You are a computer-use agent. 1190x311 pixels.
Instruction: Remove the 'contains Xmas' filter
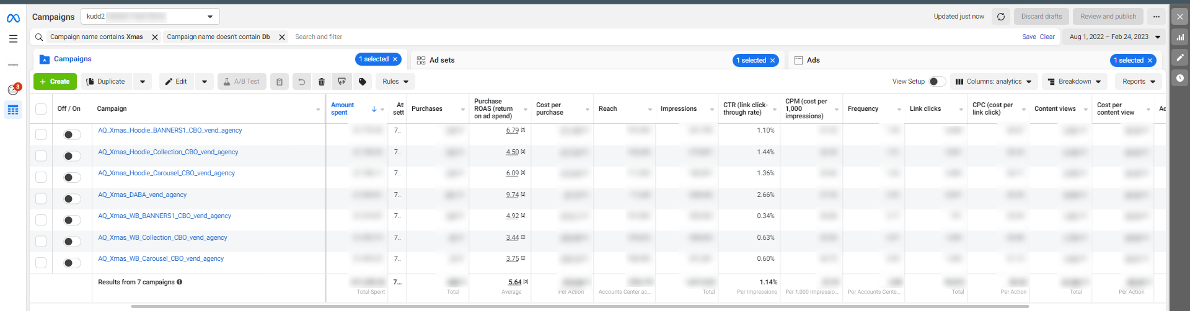tap(155, 37)
